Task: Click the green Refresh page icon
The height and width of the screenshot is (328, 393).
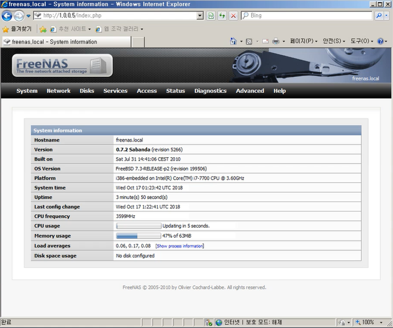Action: click(x=222, y=15)
